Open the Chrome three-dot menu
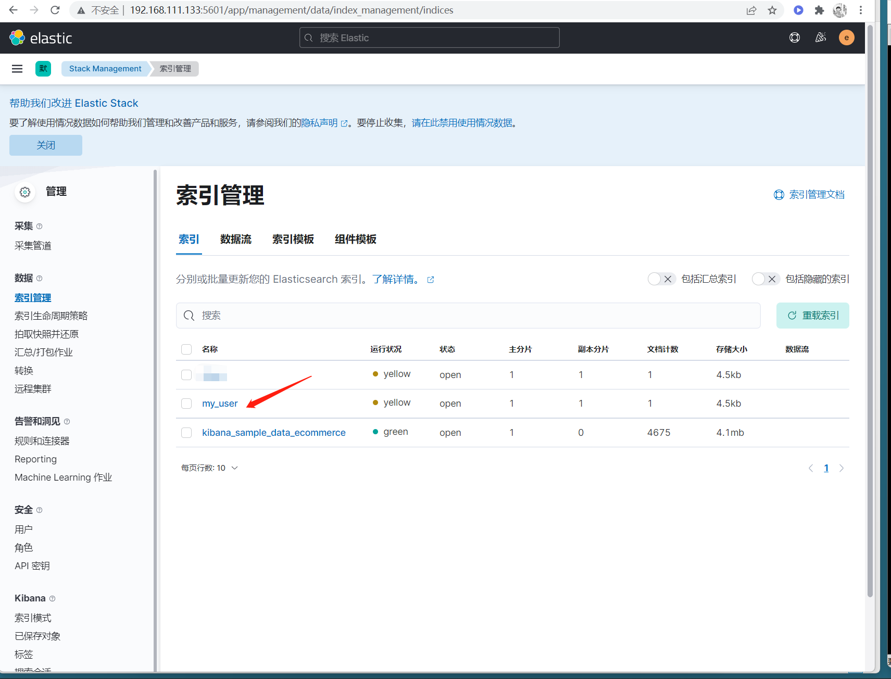Screen dimensions: 891x679 [861, 10]
